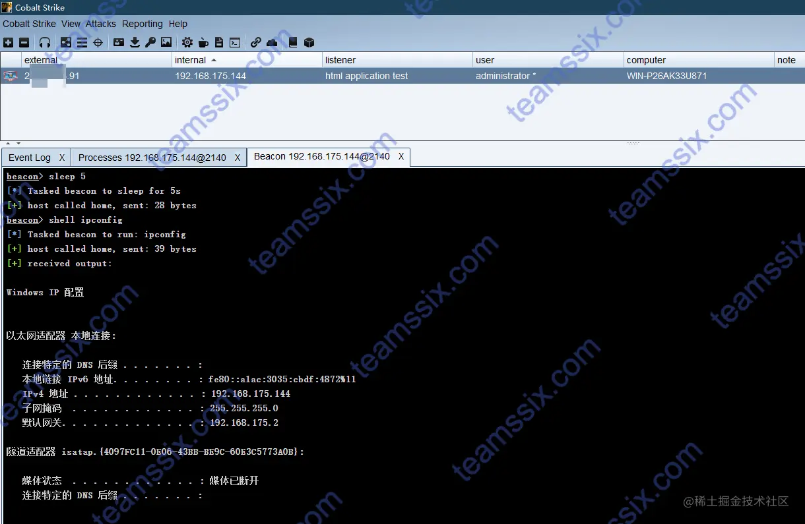Switch to the Session Table view icon
This screenshot has height=524, width=805.
[x=82, y=42]
